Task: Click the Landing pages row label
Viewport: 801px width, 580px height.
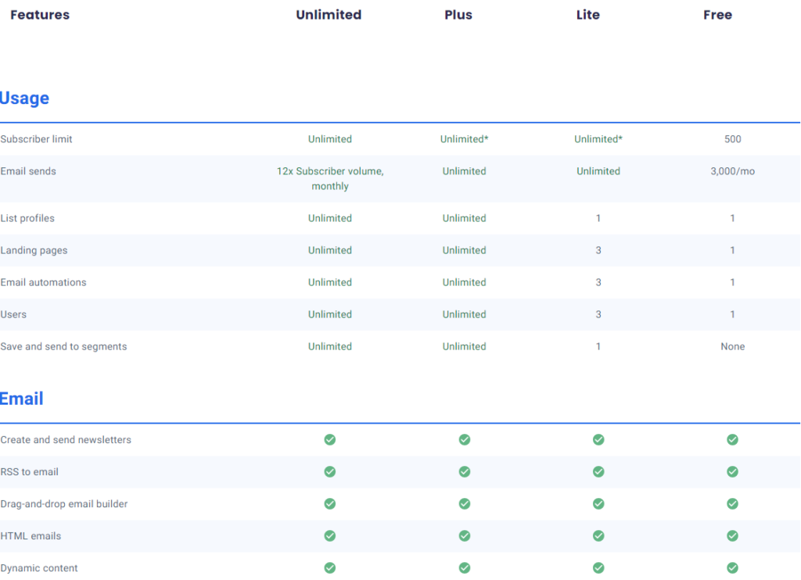Action: point(34,250)
